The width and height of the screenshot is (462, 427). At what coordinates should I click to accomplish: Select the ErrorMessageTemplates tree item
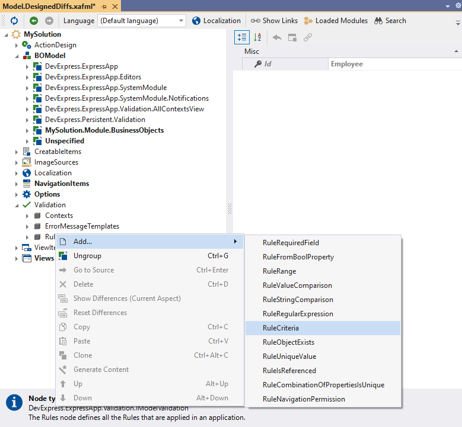tap(82, 226)
